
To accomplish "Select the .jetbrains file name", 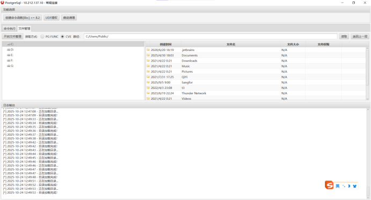I will tap(188, 50).
